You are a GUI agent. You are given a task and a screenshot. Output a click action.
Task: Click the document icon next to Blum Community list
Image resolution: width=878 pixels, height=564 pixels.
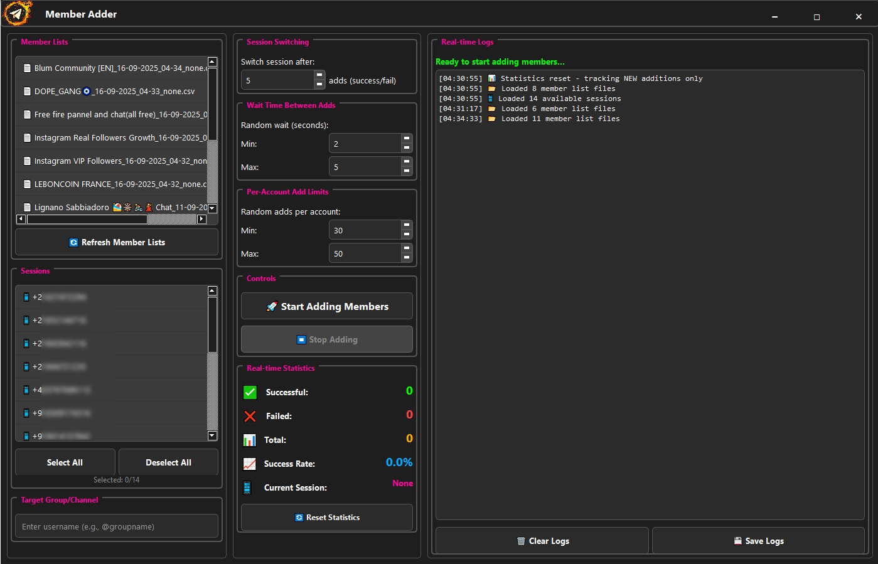(26, 68)
